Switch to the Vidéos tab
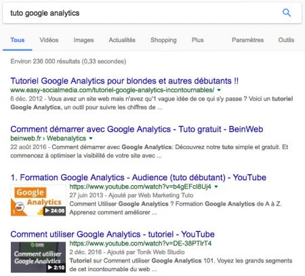 (x=49, y=40)
